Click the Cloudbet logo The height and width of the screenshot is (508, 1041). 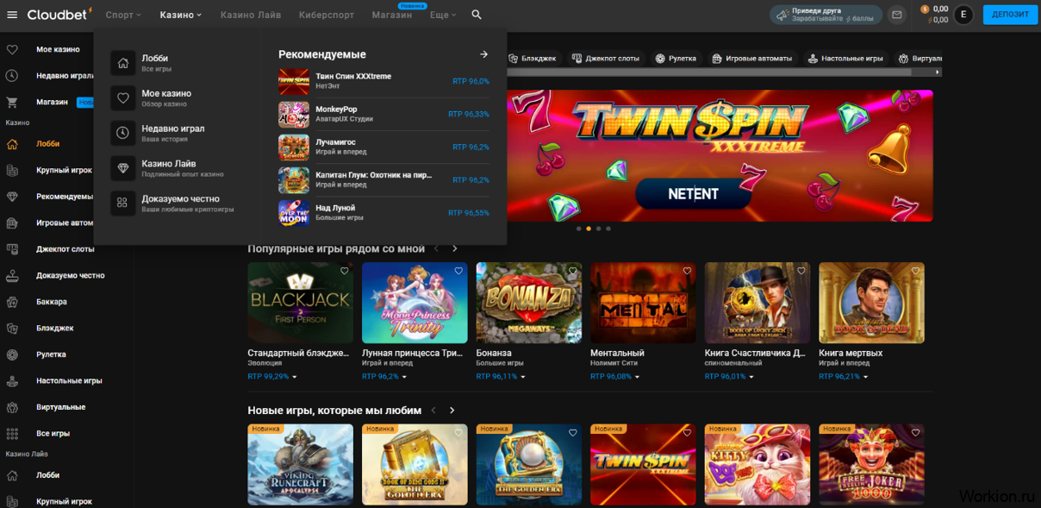click(x=59, y=14)
